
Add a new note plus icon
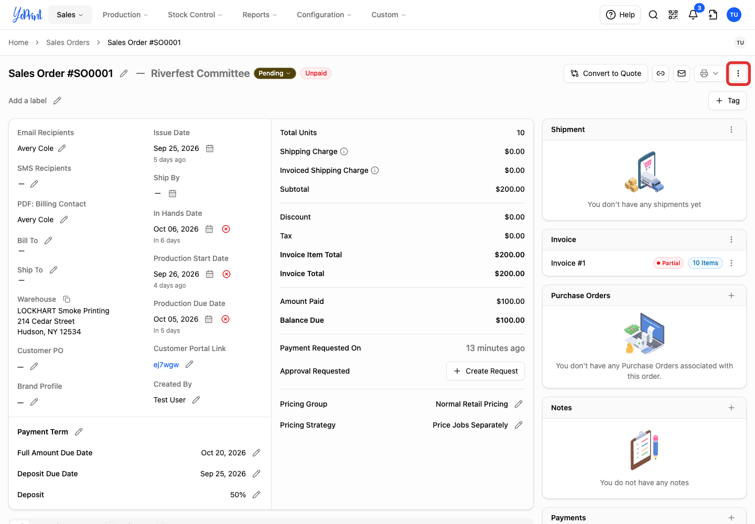click(731, 408)
